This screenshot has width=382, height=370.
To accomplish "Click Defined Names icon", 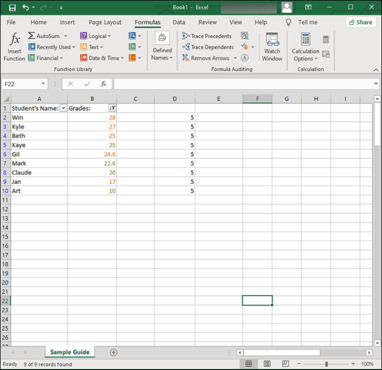I will pyautogui.click(x=162, y=38).
